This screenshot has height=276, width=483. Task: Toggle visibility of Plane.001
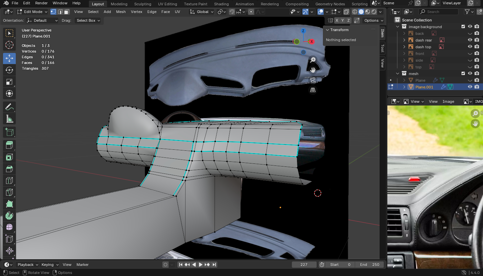[x=470, y=87]
